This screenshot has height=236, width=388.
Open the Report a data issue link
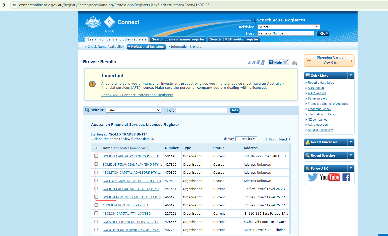(321, 83)
